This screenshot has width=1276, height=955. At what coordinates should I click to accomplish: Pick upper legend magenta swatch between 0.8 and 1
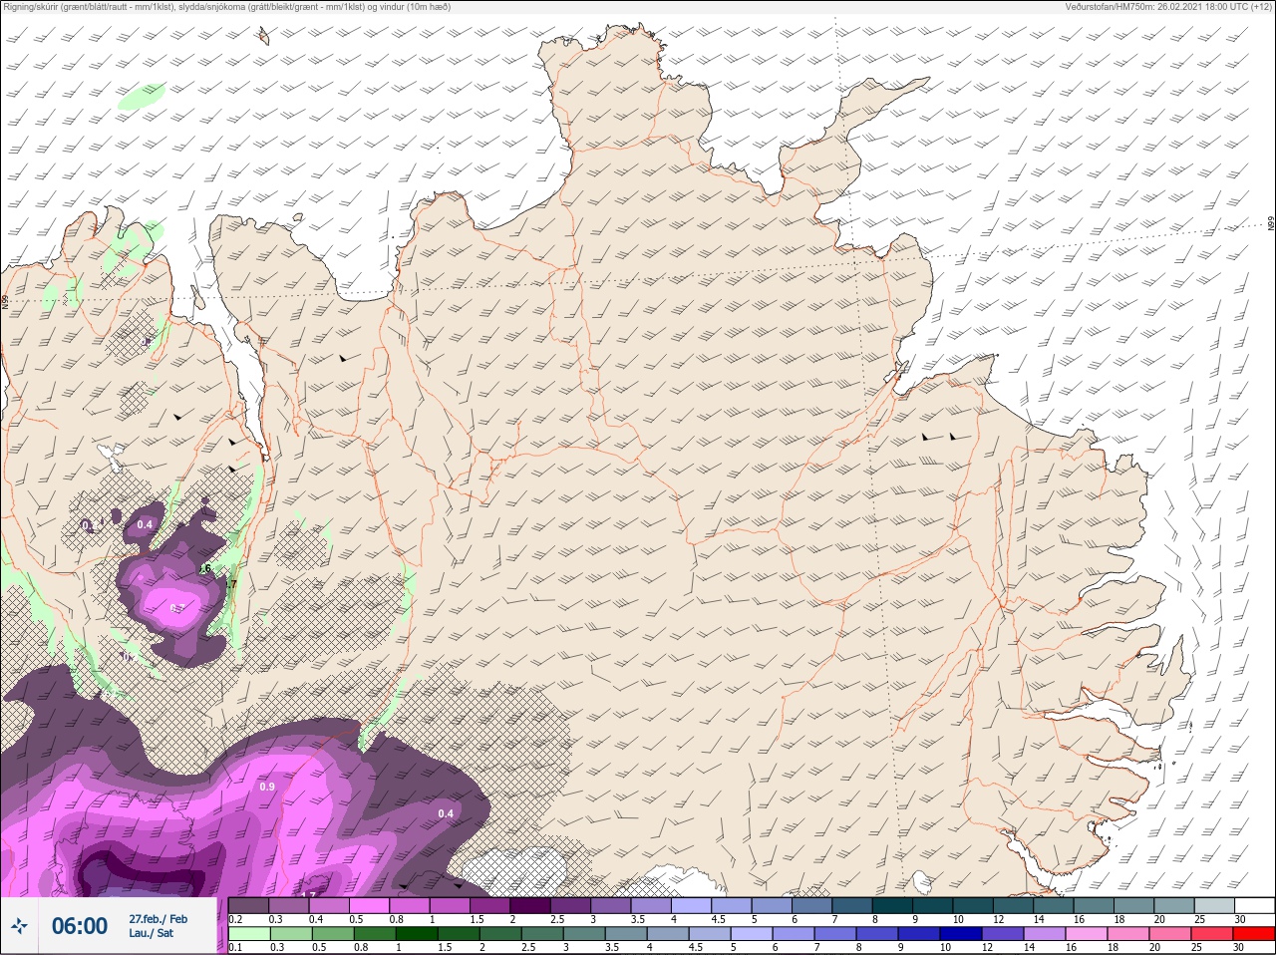(410, 905)
